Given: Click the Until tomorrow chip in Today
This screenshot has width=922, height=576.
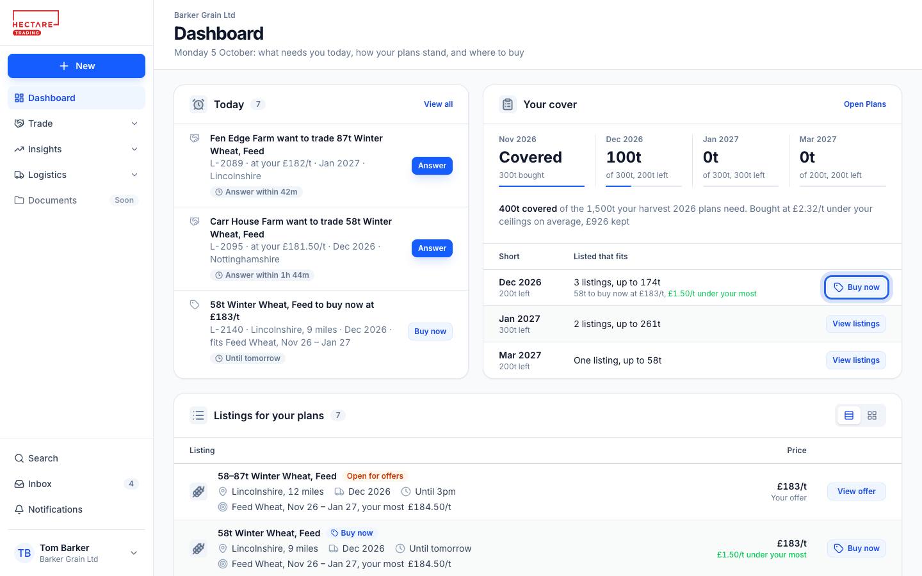Looking at the screenshot, I should (x=248, y=358).
